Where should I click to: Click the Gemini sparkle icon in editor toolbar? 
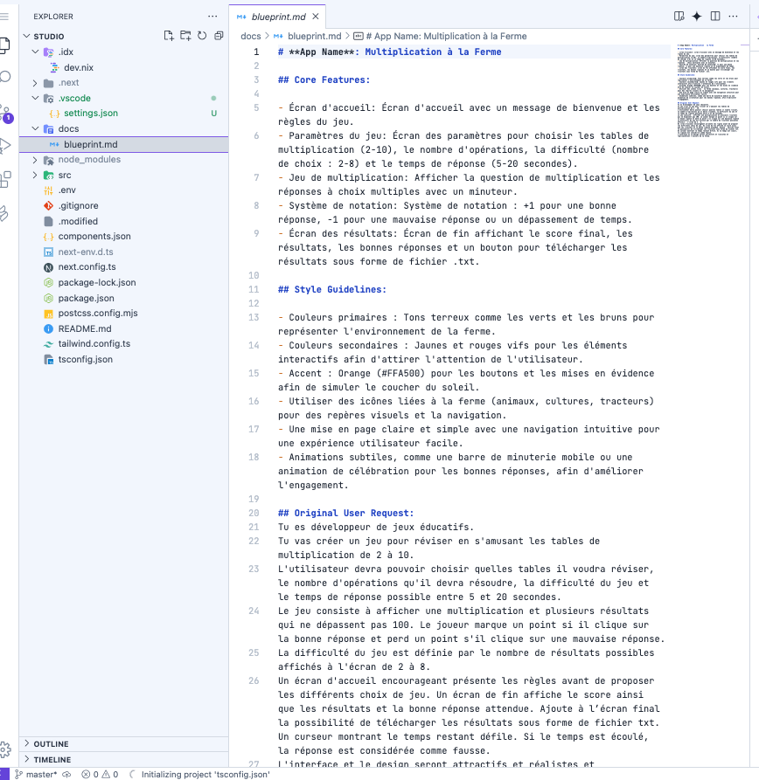(x=697, y=16)
